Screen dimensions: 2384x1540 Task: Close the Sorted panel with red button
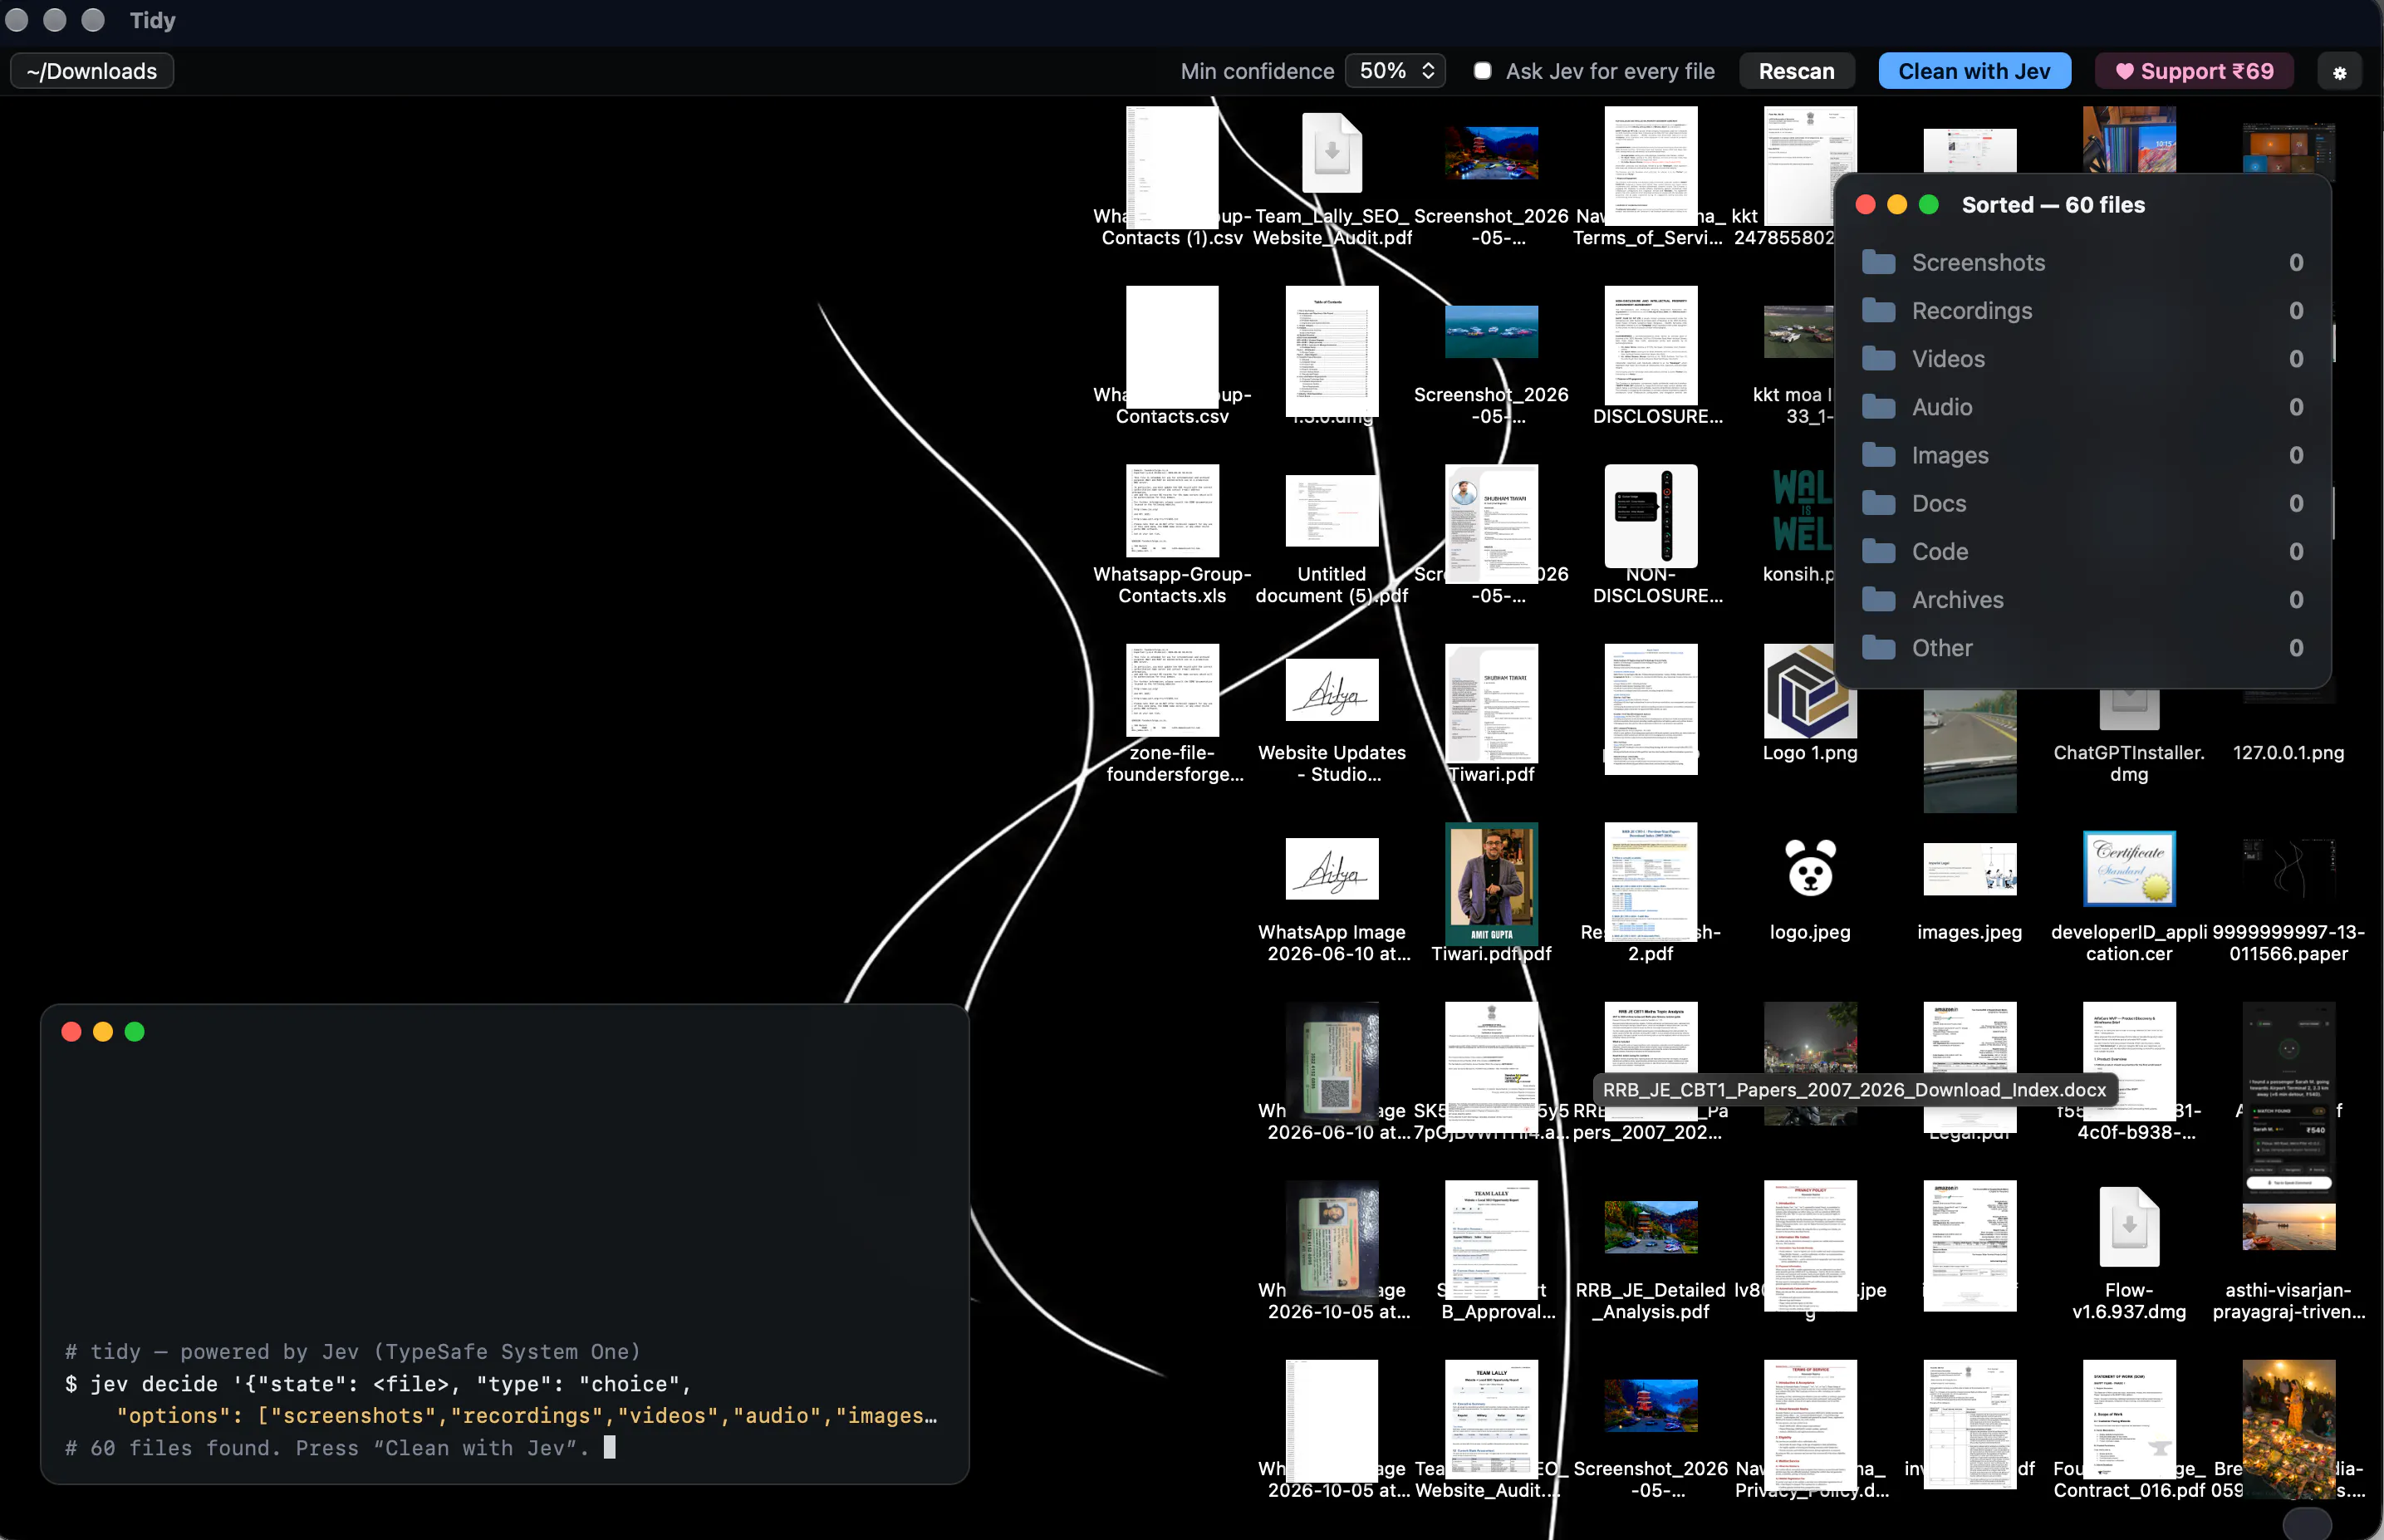(x=1865, y=205)
